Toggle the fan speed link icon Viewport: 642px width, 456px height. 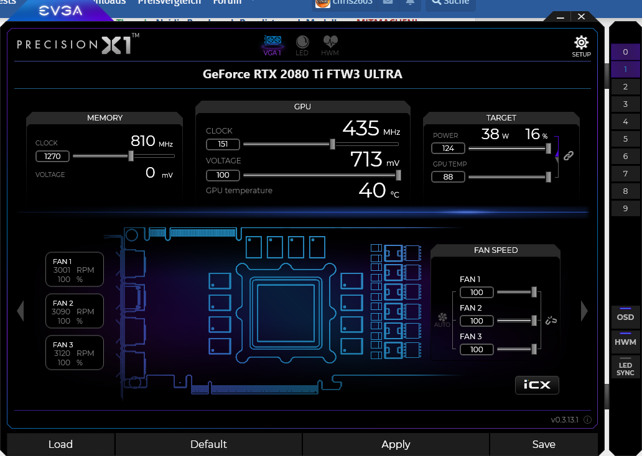click(x=551, y=320)
